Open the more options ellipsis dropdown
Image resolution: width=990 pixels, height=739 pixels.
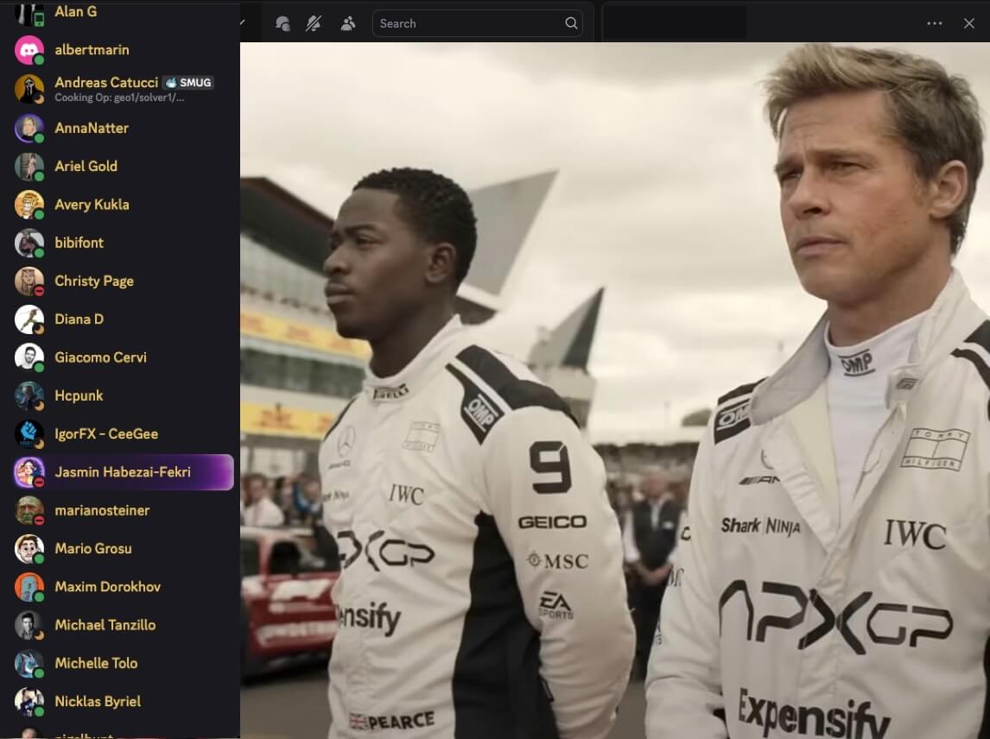pos(934,23)
